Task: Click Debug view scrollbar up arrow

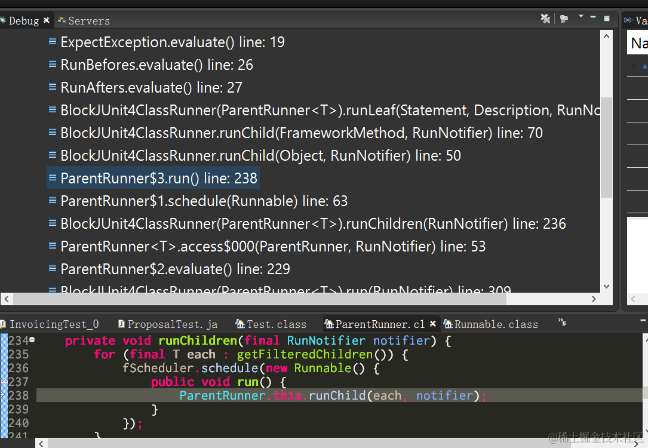Action: (x=606, y=36)
